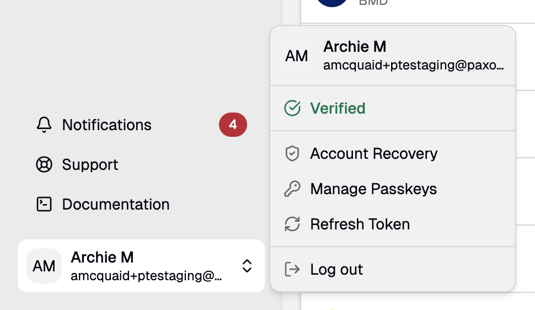Open the Notifications sidebar item
Viewport: 535px width, 310px height.
pos(141,125)
